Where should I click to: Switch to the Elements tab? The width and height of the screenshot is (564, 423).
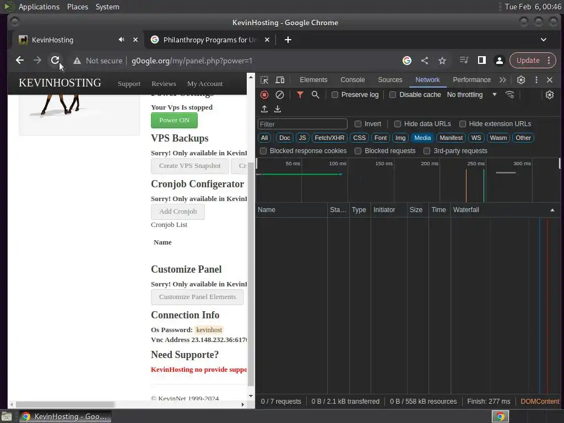(x=313, y=80)
